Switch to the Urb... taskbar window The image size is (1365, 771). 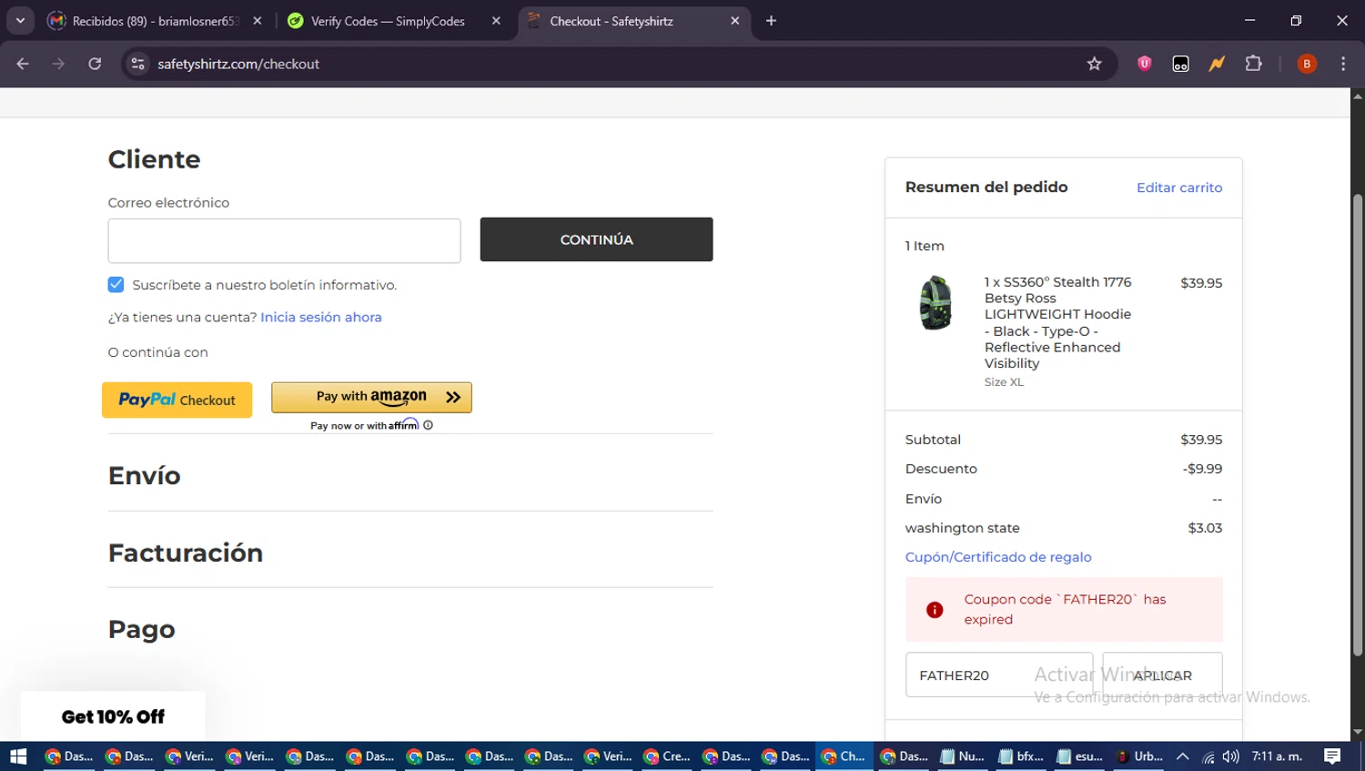pyautogui.click(x=1139, y=756)
